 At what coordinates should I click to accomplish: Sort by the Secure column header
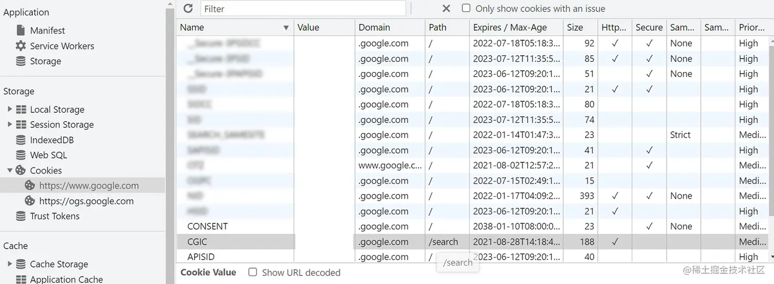coord(649,28)
